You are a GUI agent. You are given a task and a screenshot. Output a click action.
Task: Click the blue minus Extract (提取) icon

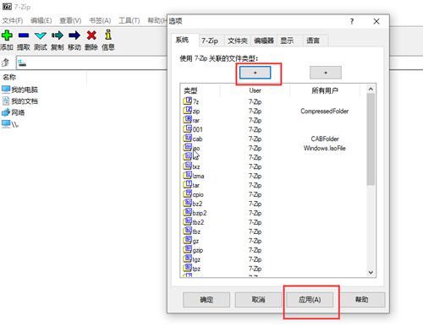click(x=24, y=35)
